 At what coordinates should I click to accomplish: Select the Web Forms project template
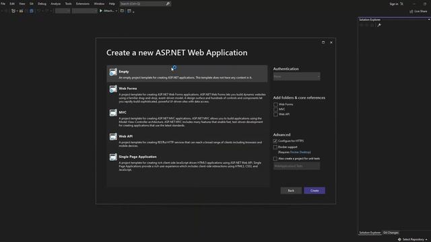coord(187,94)
